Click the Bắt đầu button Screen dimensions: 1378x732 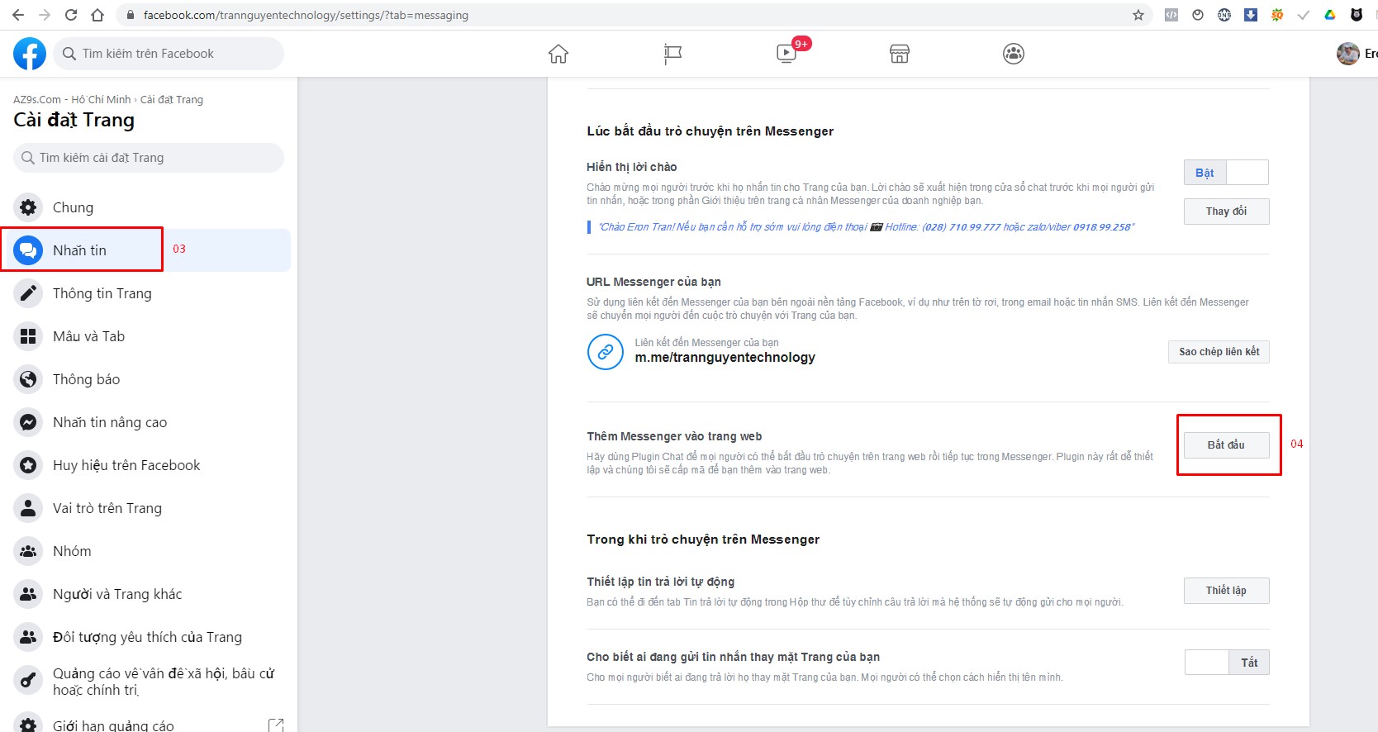[x=1226, y=444]
